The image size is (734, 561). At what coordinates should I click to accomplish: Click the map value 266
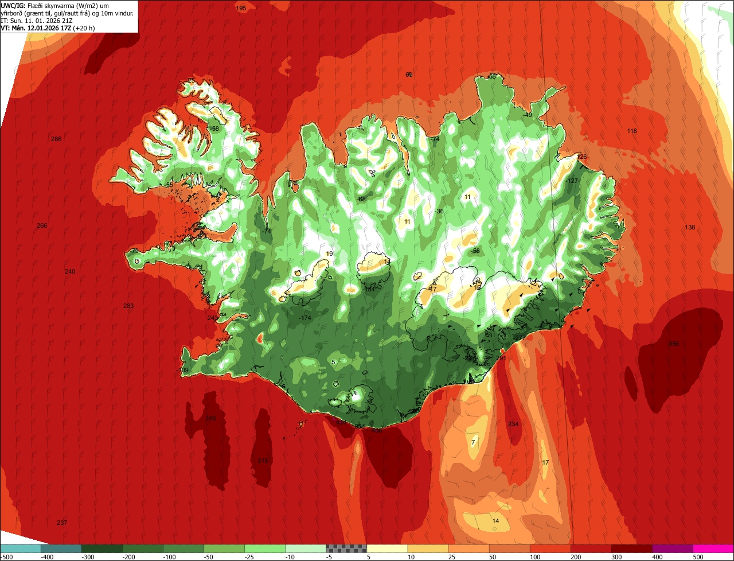[x=42, y=225]
